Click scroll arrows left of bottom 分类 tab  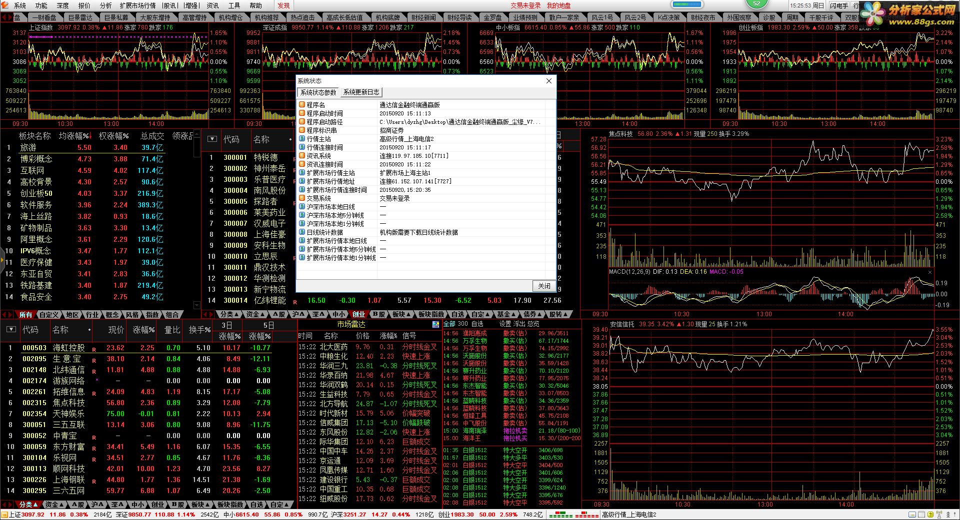(x=7, y=505)
